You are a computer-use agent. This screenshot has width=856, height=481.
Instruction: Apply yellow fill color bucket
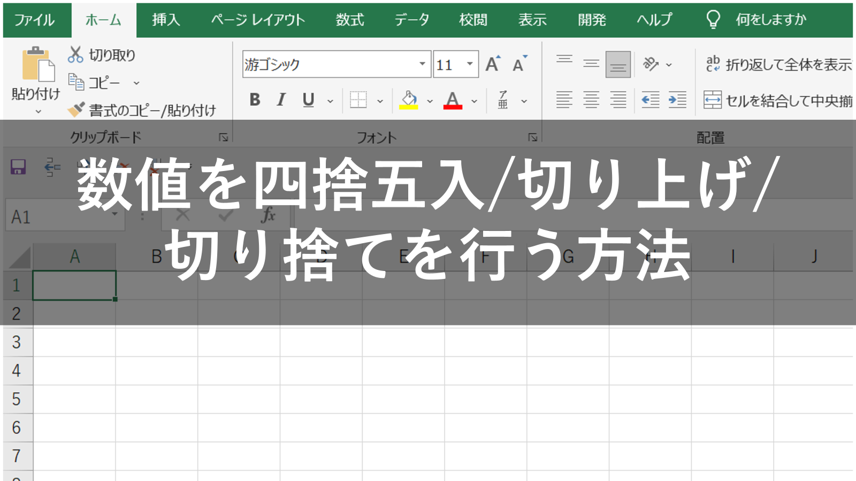click(409, 100)
